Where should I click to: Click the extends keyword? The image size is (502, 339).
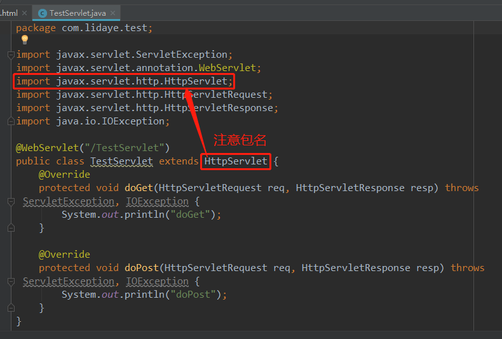pos(179,161)
